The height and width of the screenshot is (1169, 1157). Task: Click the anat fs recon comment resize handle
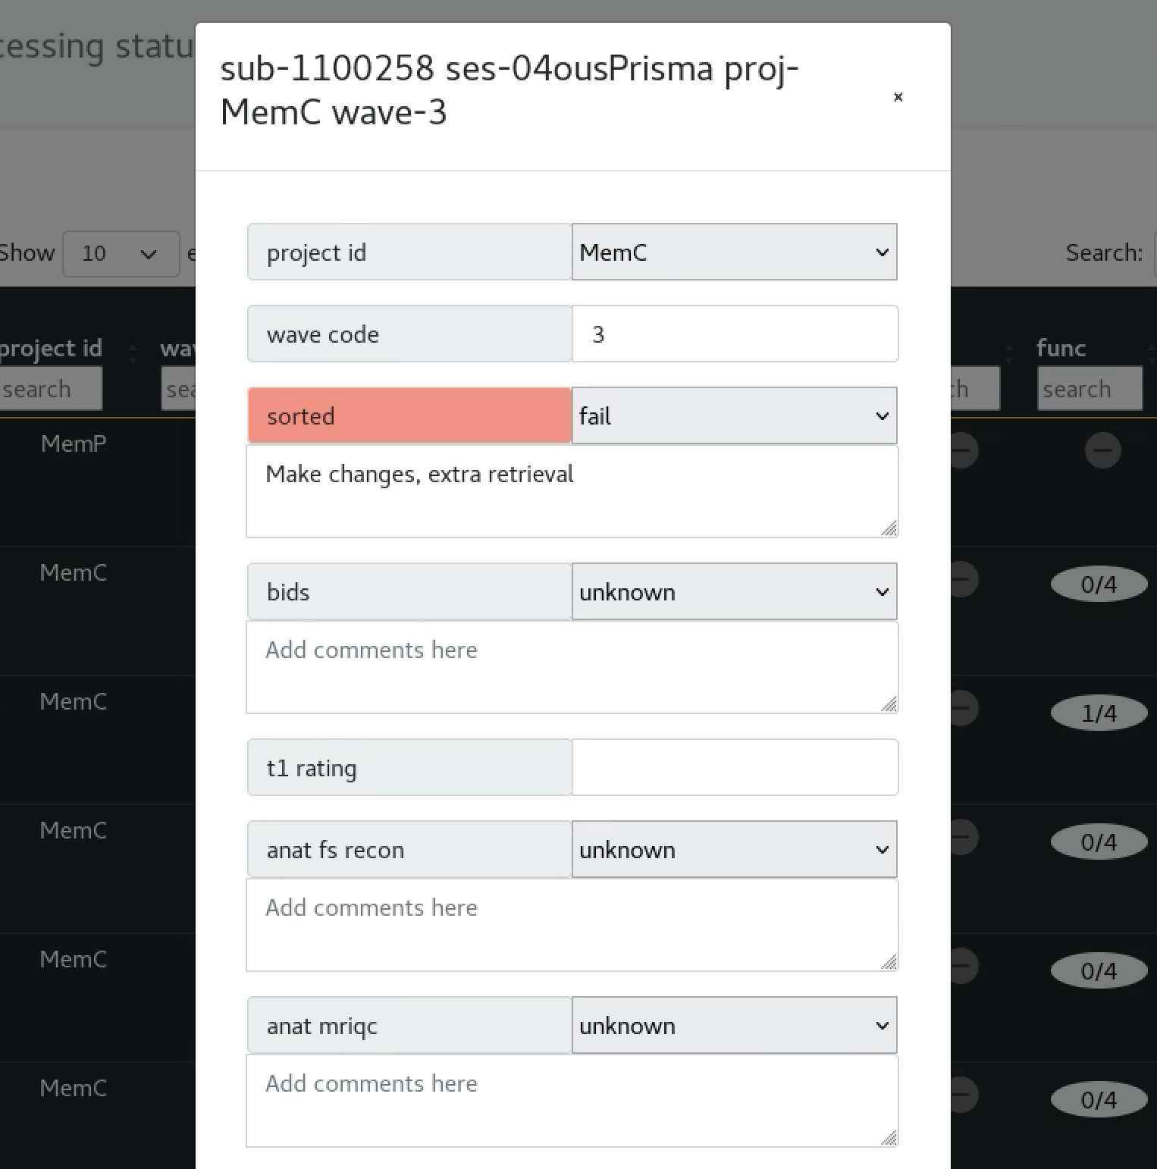[889, 962]
